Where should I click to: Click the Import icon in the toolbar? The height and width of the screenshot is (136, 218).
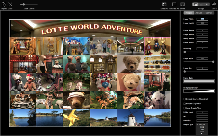pyautogui.click(x=4, y=4)
